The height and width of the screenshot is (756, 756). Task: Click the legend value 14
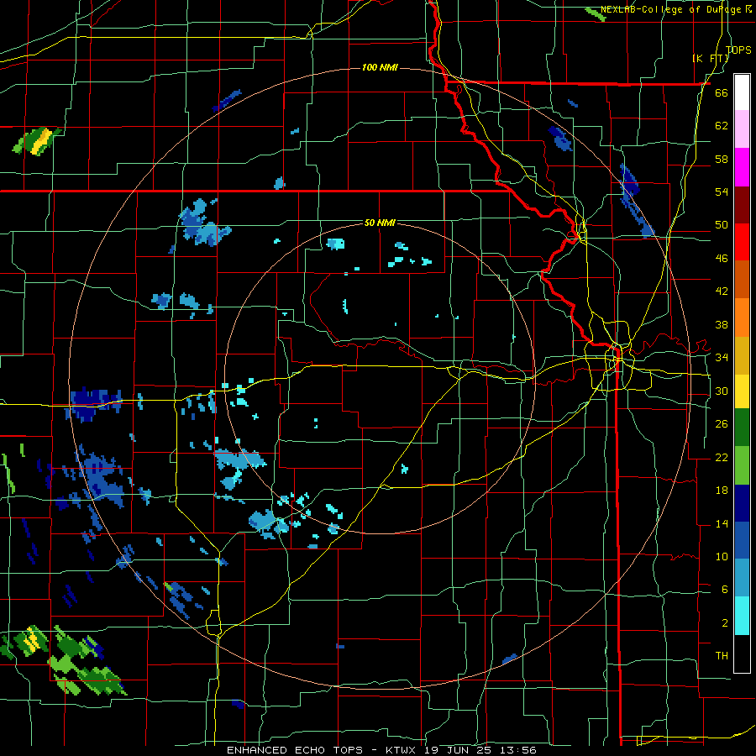coord(722,523)
